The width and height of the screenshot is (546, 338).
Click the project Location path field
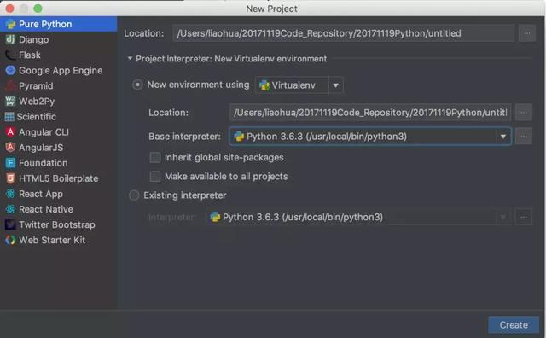[343, 33]
